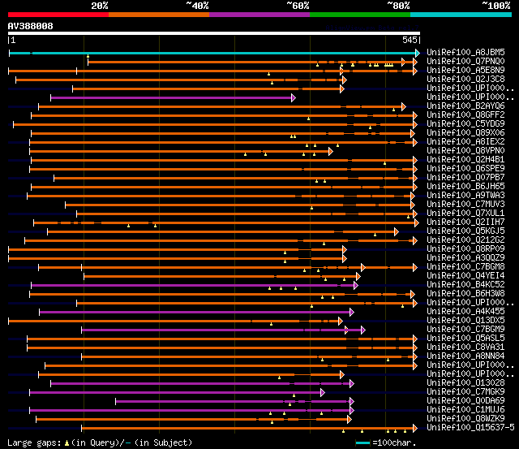Select the UniRef100_Q5ASL5 label

[x=465, y=339]
